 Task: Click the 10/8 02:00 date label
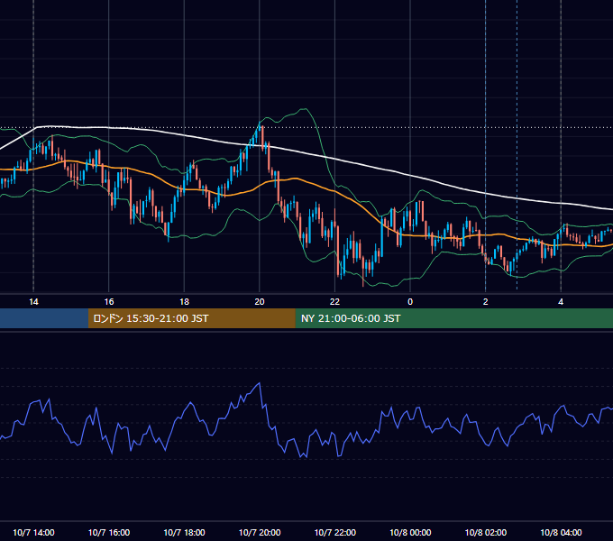[486, 532]
